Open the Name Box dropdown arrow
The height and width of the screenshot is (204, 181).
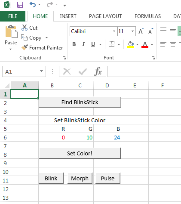point(41,71)
